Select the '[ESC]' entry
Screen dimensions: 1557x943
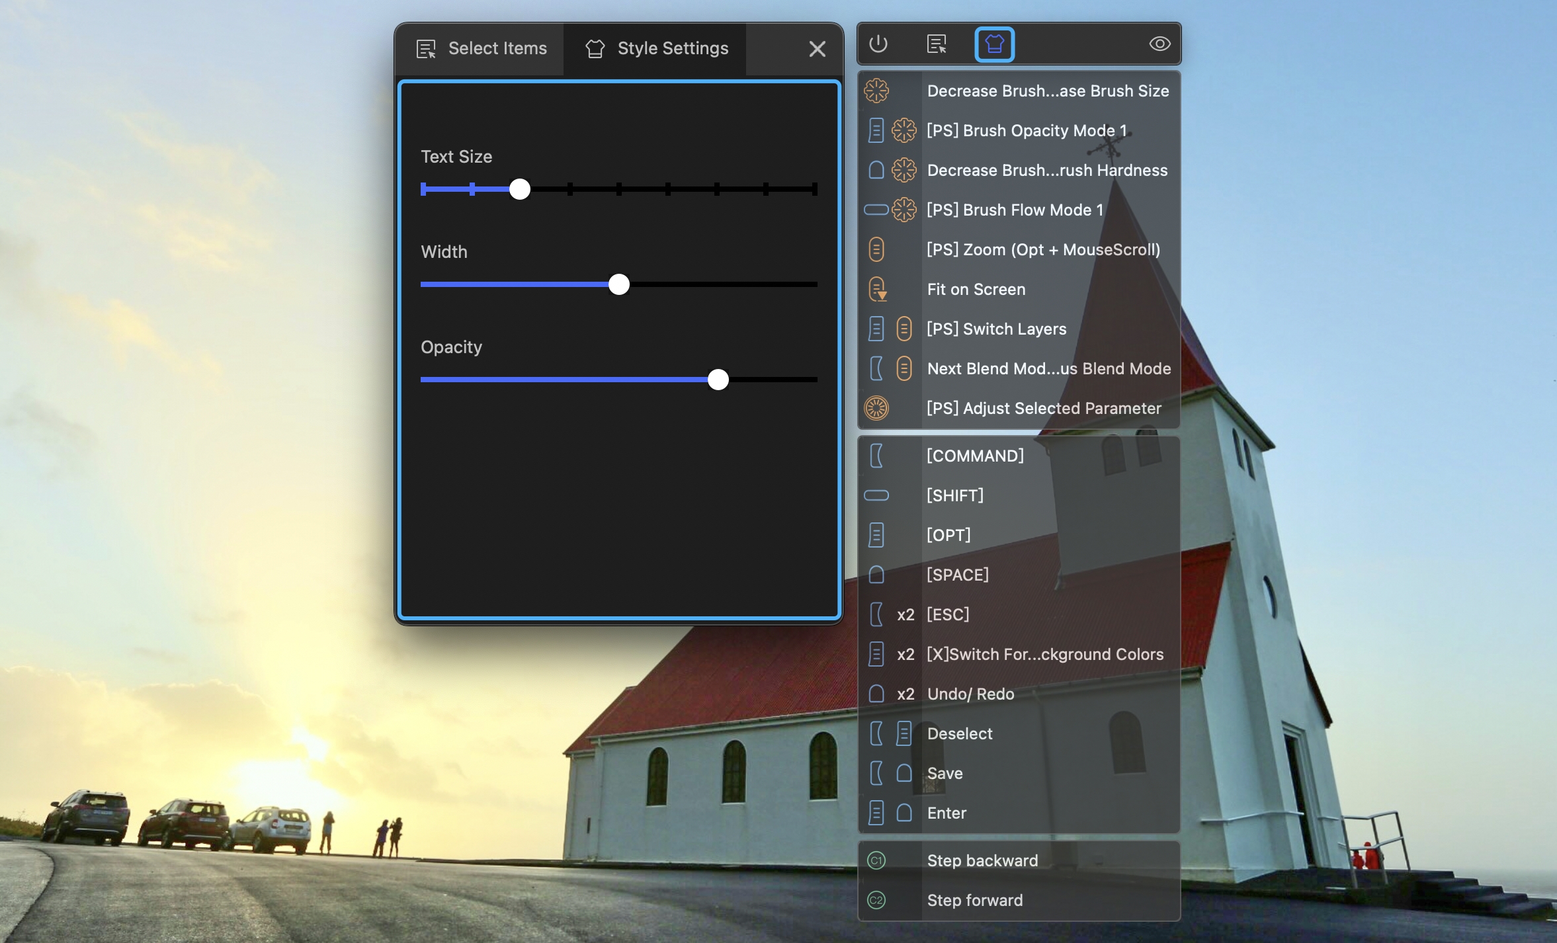click(x=1019, y=614)
